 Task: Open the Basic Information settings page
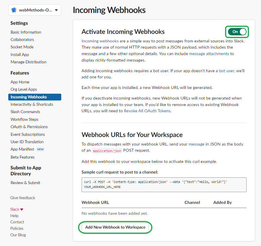click(x=26, y=32)
